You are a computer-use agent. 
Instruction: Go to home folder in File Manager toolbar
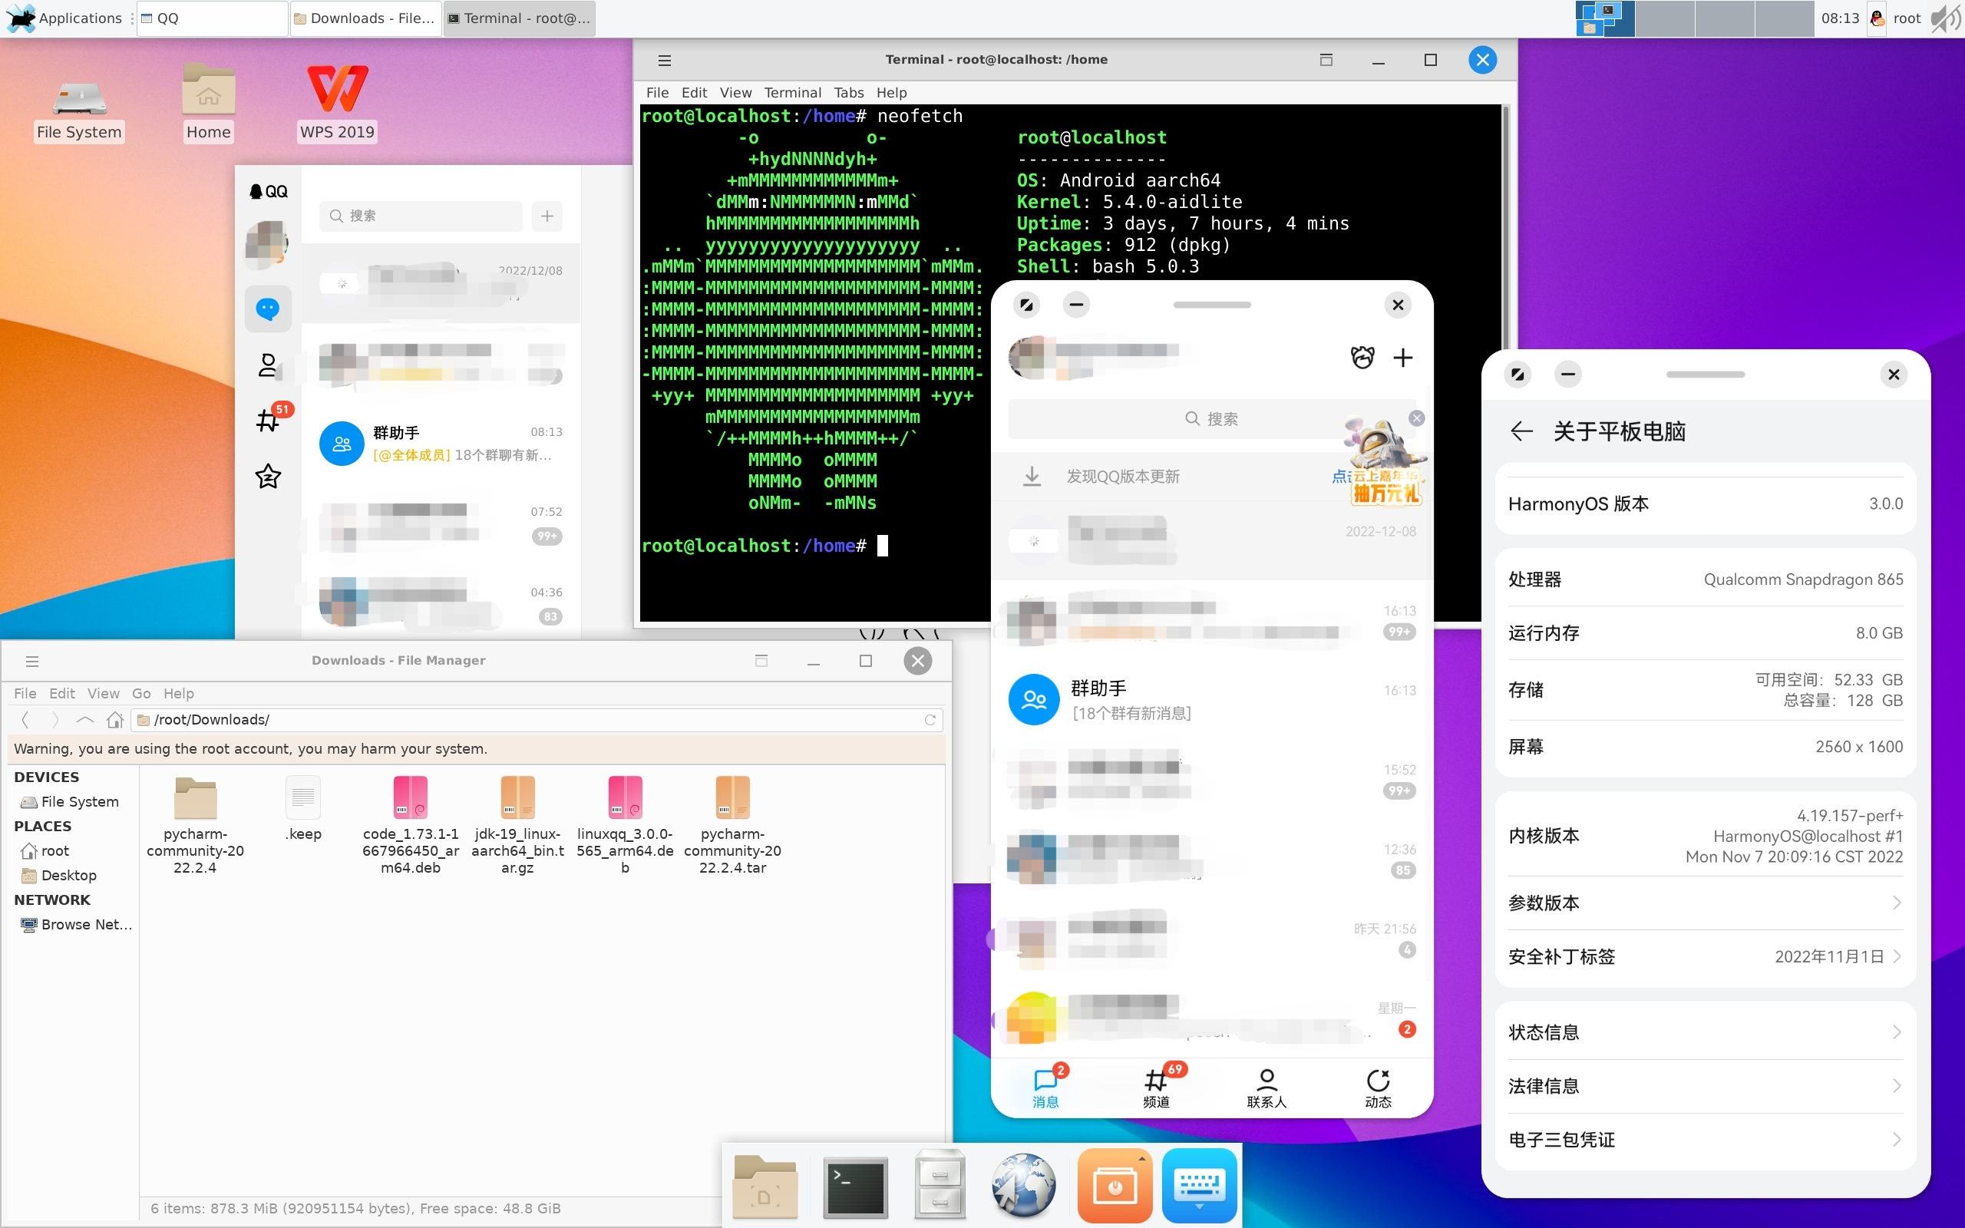tap(114, 720)
